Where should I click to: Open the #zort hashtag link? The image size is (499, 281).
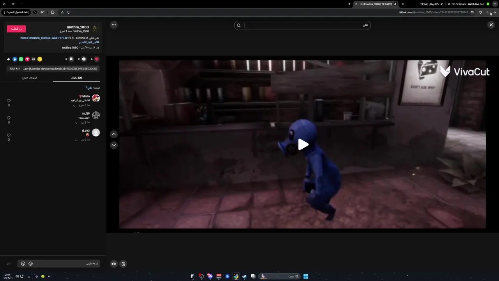click(x=24, y=38)
